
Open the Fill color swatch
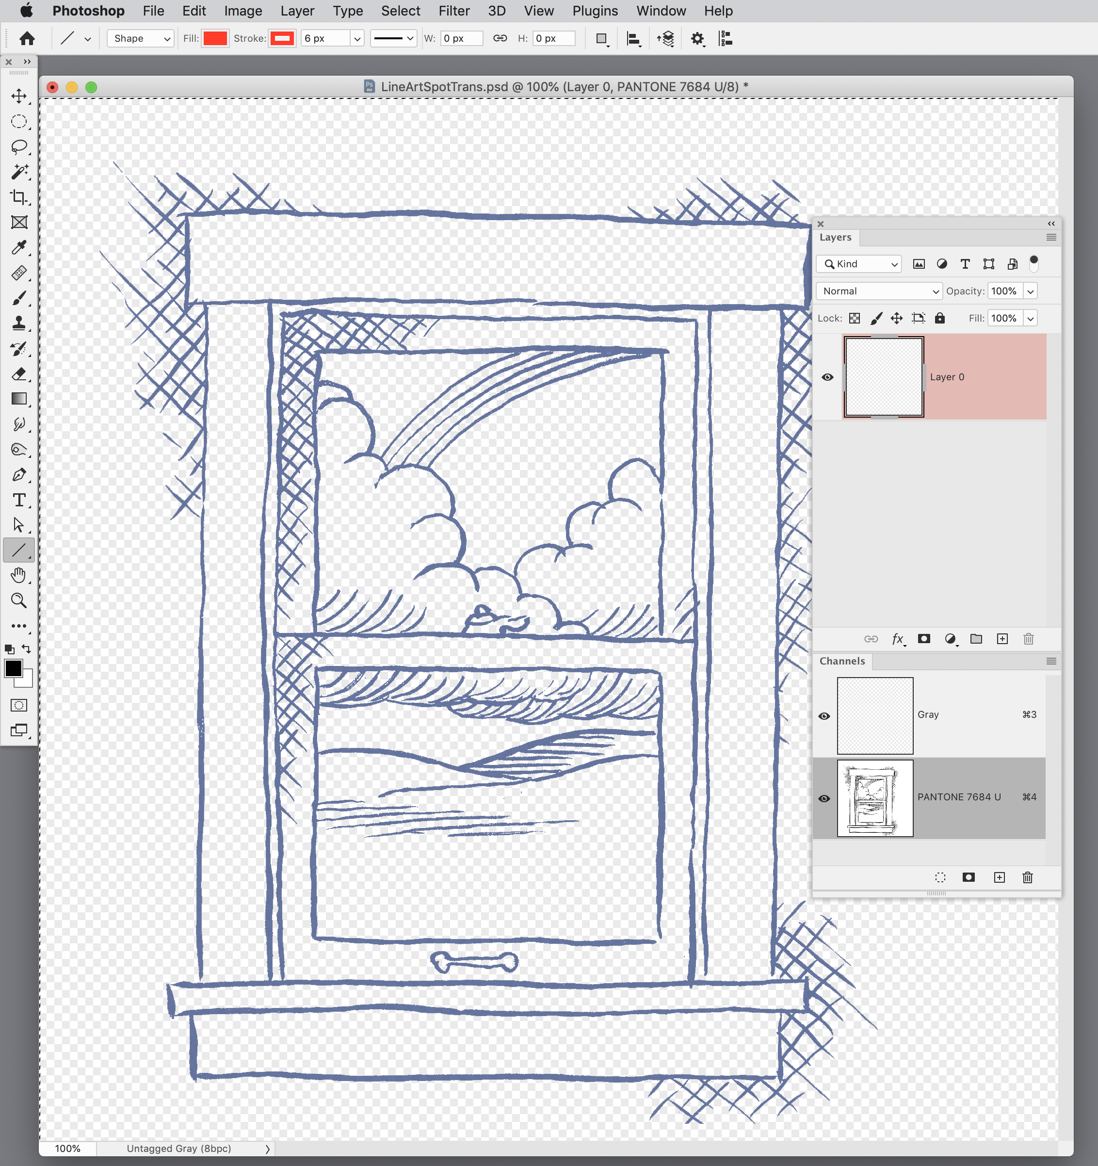tap(215, 38)
